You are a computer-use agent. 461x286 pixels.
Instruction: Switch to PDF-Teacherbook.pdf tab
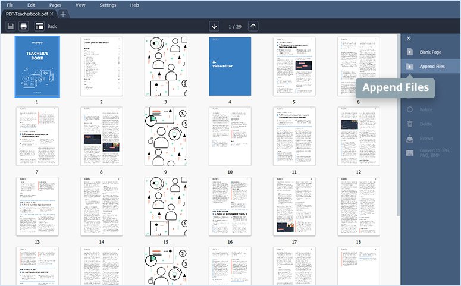click(27, 14)
